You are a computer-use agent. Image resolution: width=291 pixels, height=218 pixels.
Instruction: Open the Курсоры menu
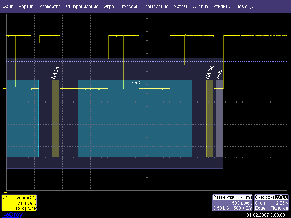click(131, 7)
